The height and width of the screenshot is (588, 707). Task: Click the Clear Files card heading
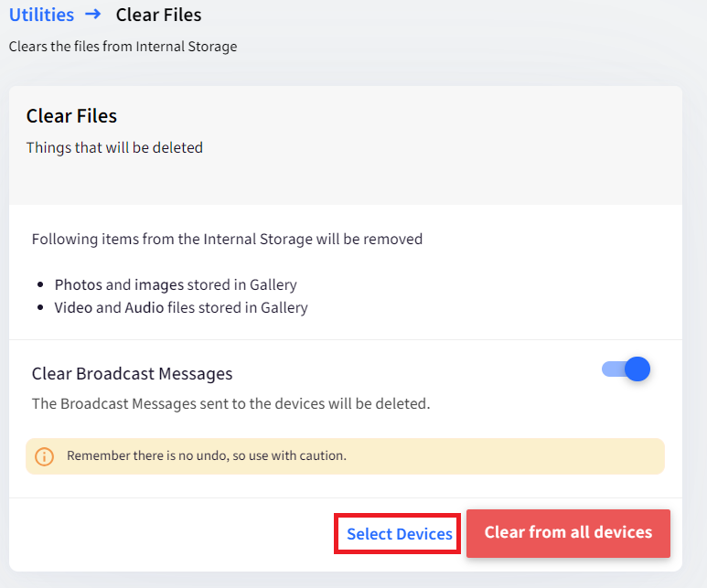71,116
